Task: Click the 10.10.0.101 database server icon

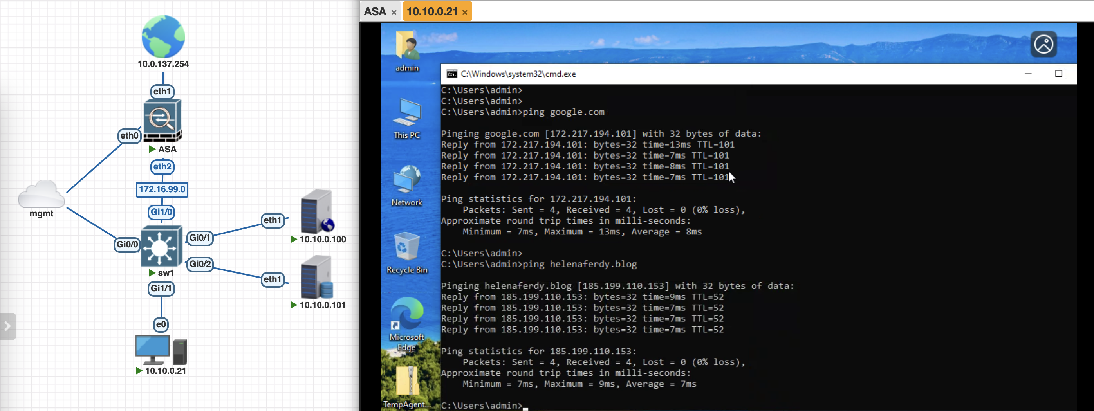Action: coord(317,277)
